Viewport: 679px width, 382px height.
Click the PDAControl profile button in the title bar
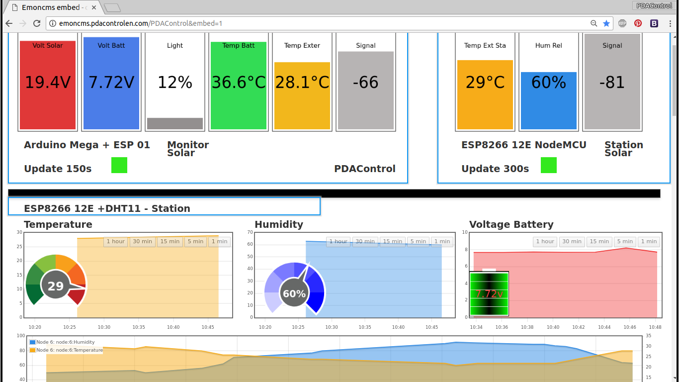[654, 5]
